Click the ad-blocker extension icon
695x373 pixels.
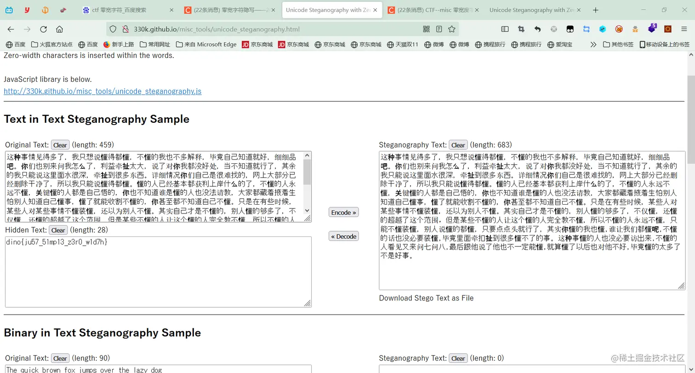pos(619,29)
